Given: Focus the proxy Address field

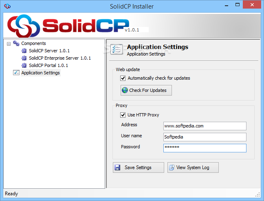Looking at the screenshot, I should pyautogui.click(x=205, y=126).
